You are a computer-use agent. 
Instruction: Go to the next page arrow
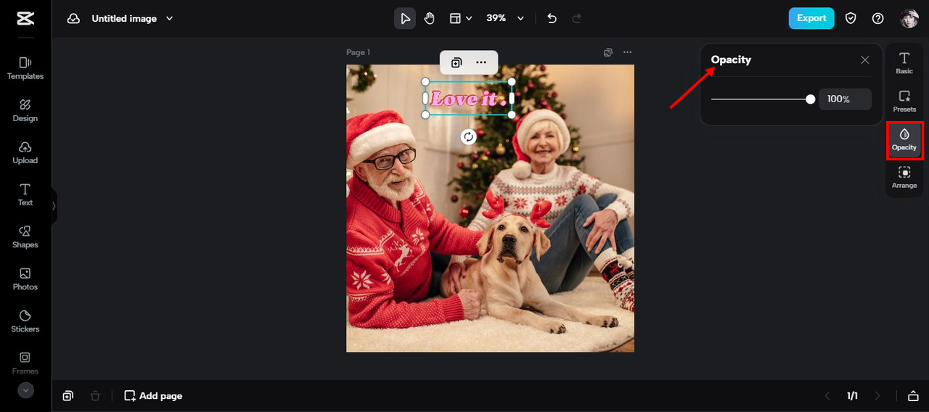coord(877,396)
